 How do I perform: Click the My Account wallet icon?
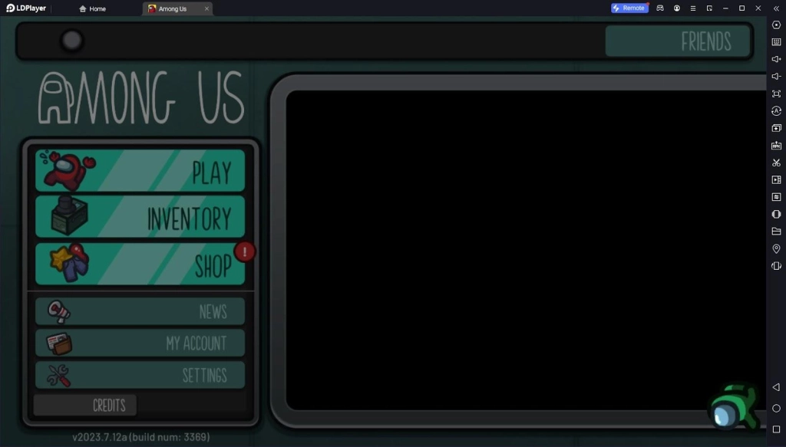59,343
